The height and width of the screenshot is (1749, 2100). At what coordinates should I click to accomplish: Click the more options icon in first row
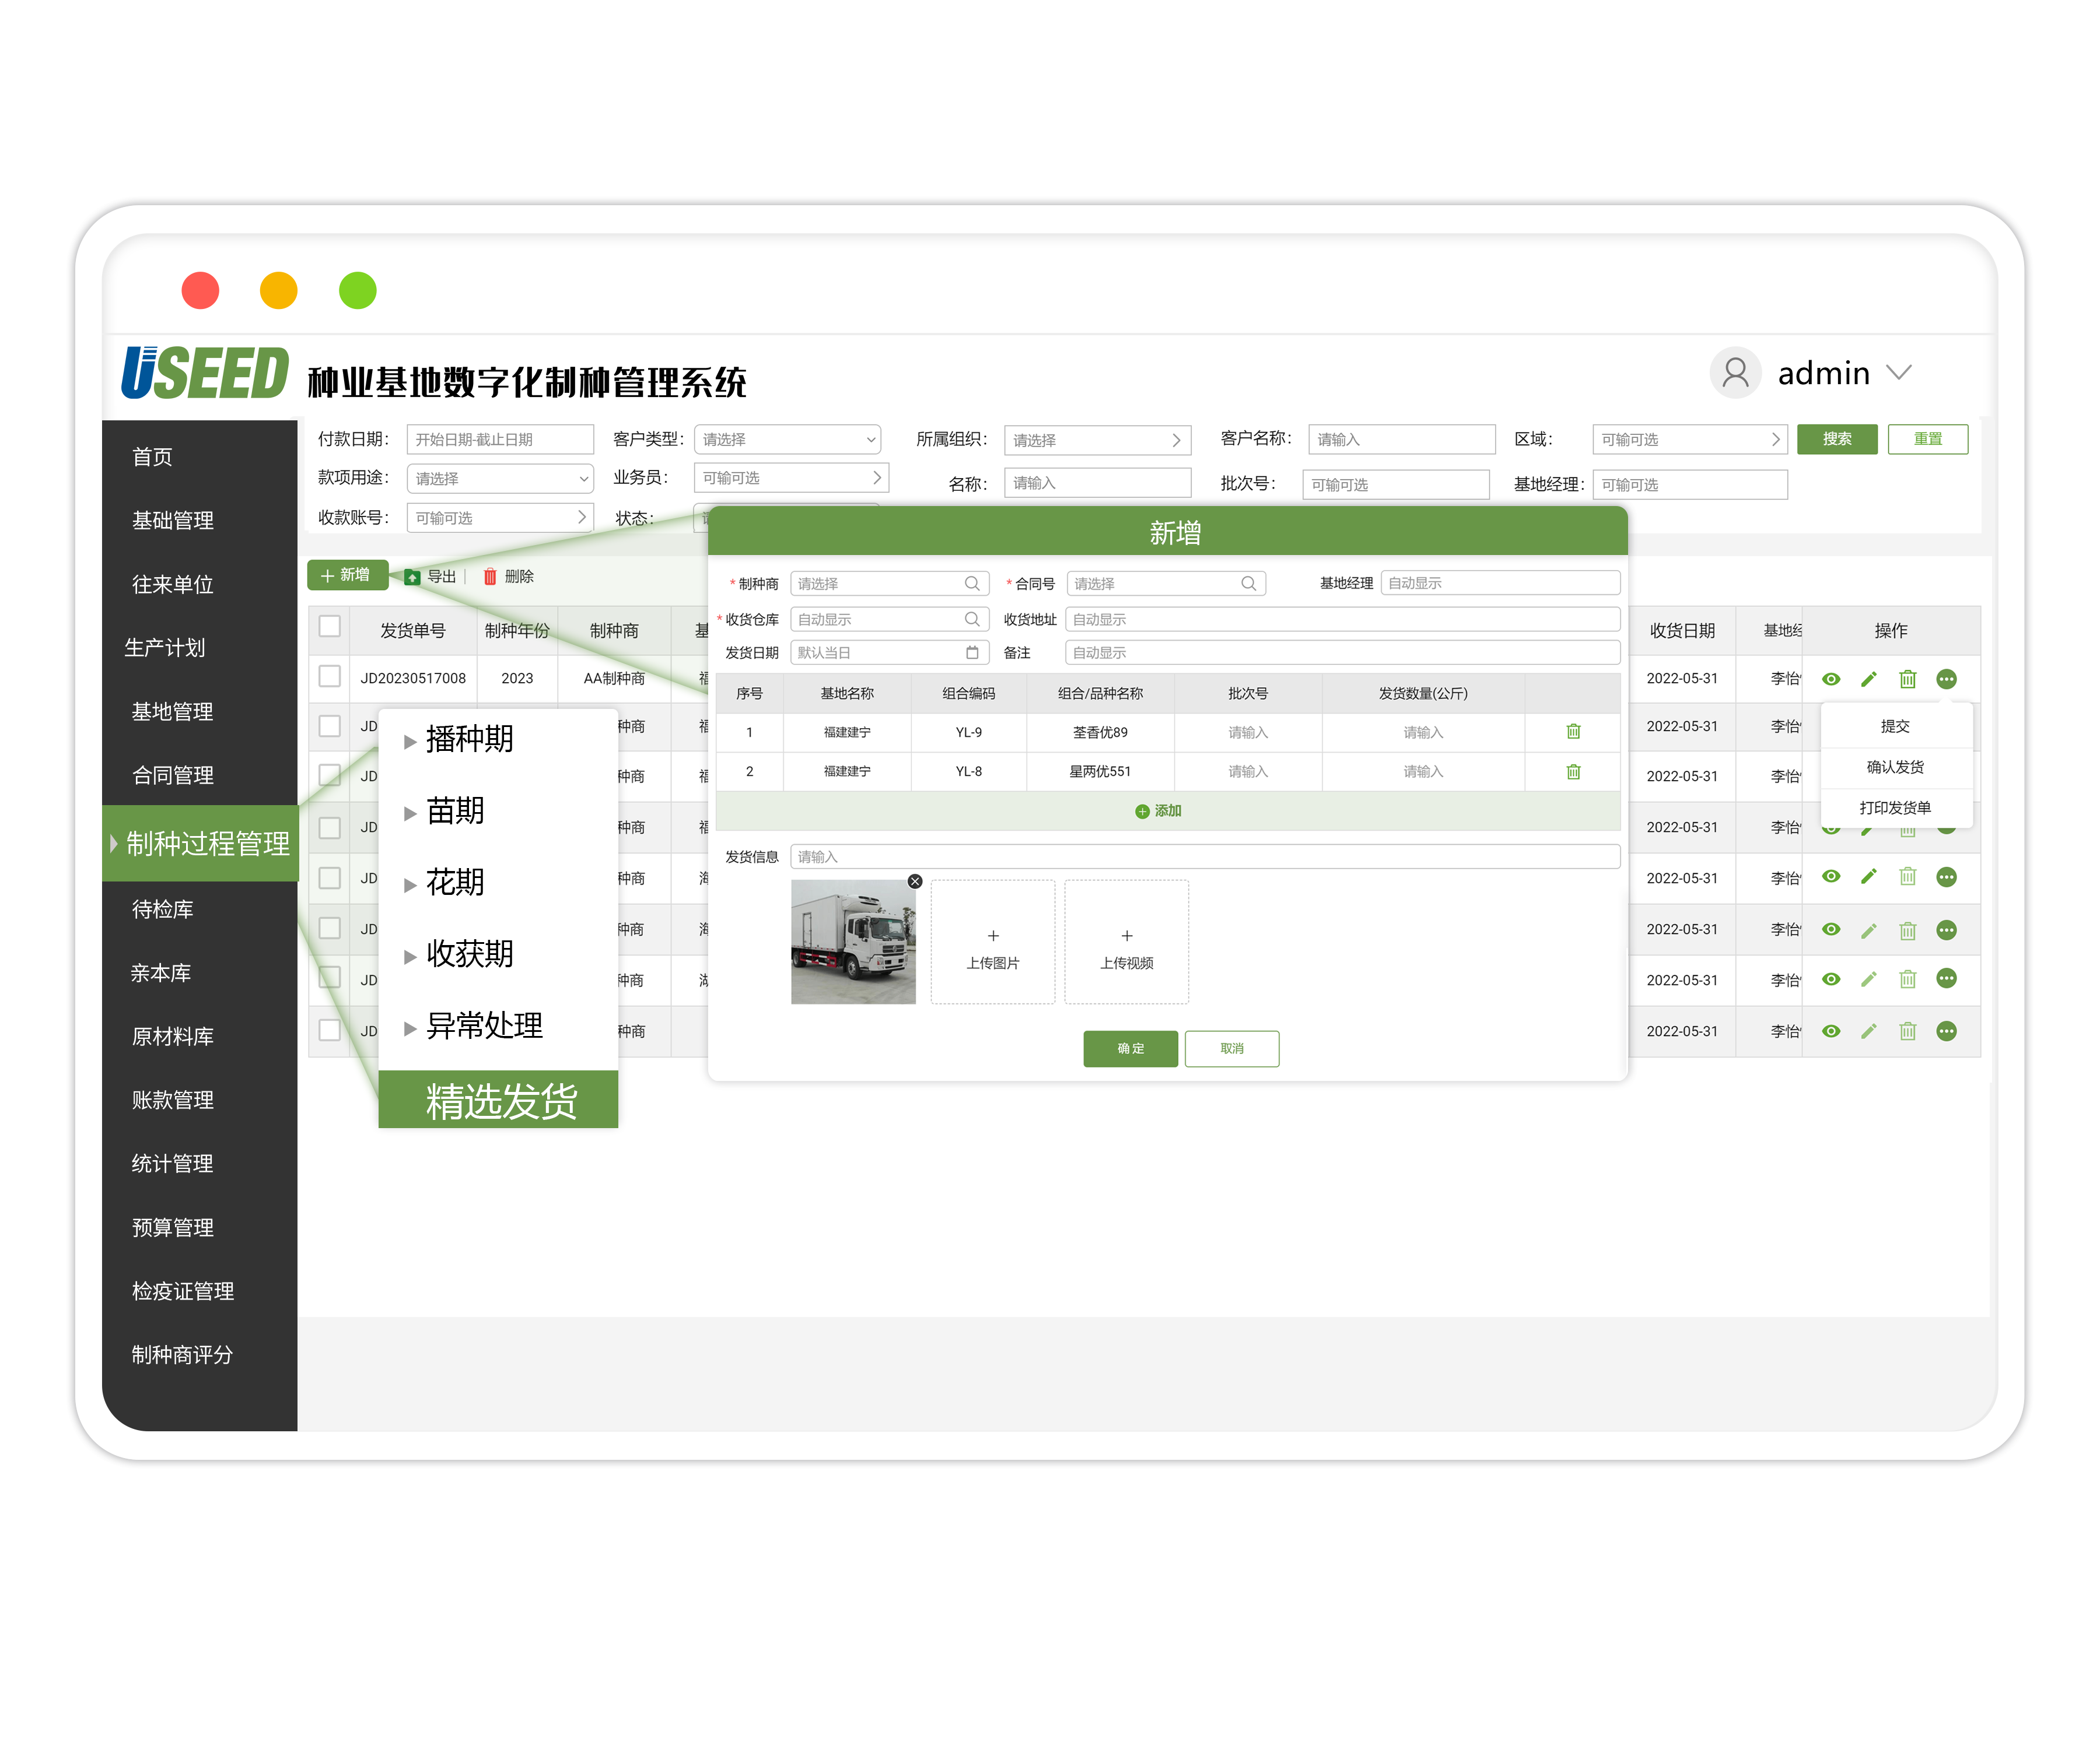tap(1946, 680)
